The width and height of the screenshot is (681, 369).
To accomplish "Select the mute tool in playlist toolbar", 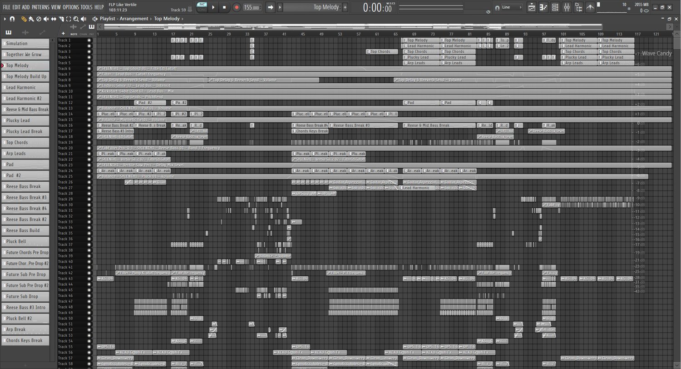I will (x=46, y=19).
